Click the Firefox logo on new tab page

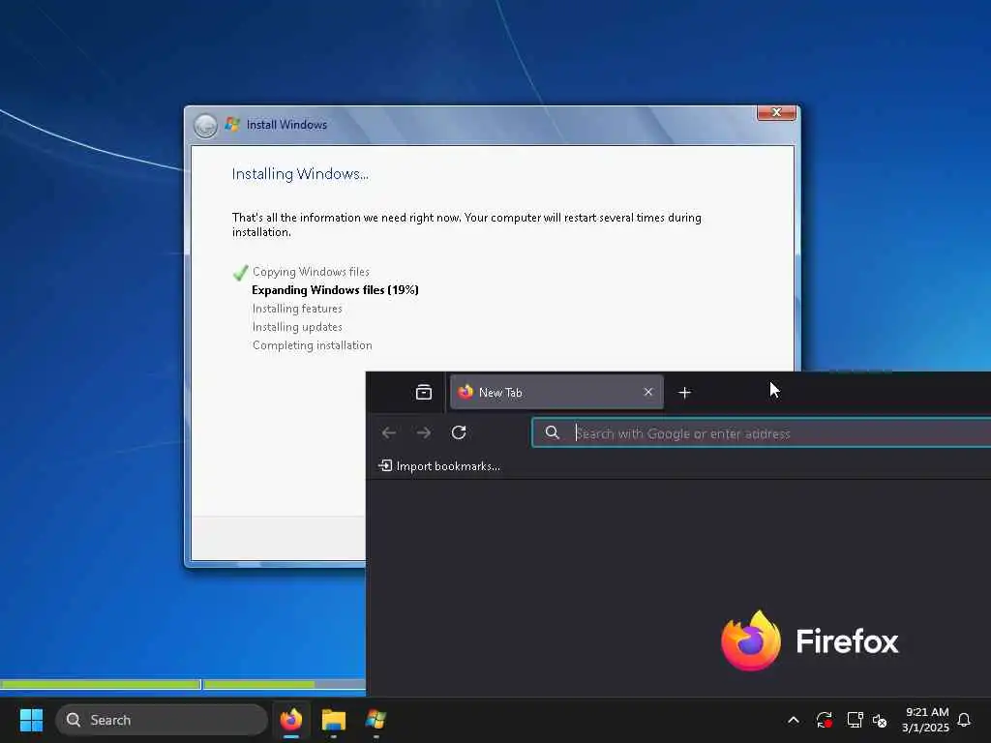pos(751,640)
